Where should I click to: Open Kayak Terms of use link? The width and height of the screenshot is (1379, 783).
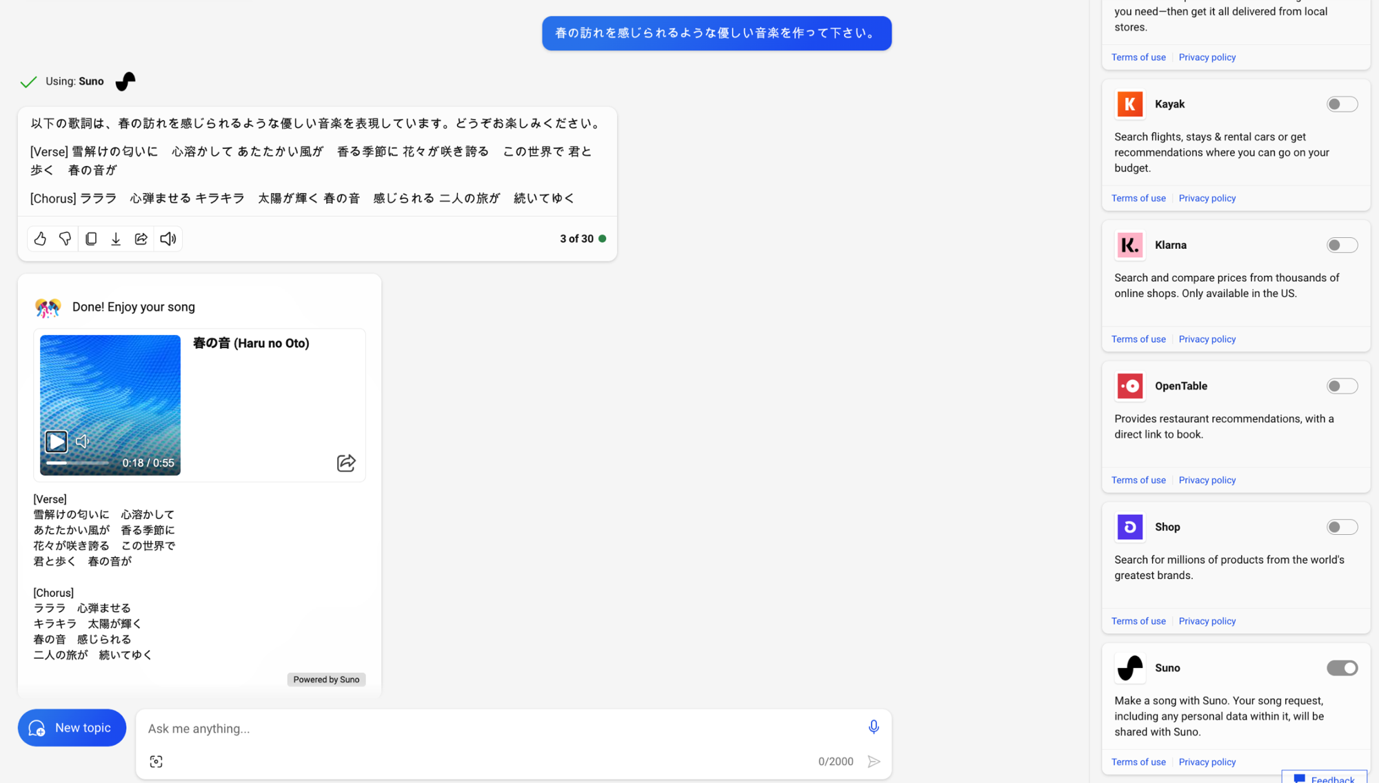[x=1138, y=199]
